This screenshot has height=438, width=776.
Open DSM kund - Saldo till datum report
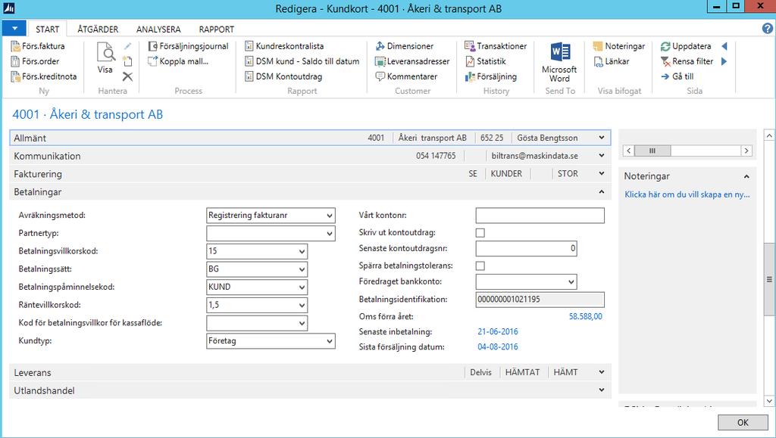[302, 61]
